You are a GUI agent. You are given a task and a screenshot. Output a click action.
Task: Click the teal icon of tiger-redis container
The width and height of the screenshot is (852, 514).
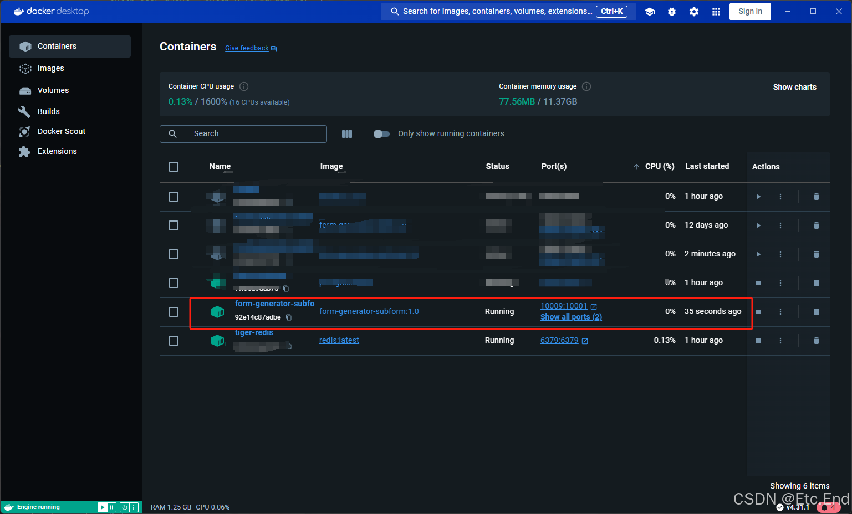[217, 341]
